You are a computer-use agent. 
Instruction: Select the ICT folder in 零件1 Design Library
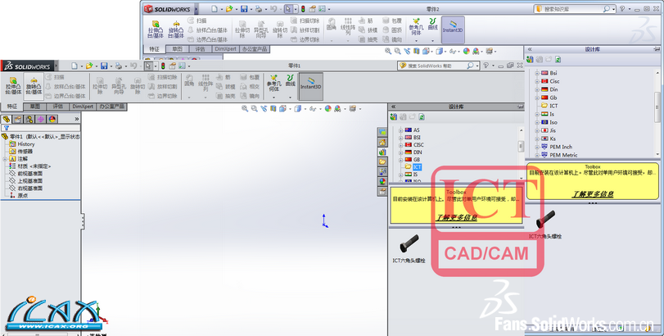click(x=417, y=167)
